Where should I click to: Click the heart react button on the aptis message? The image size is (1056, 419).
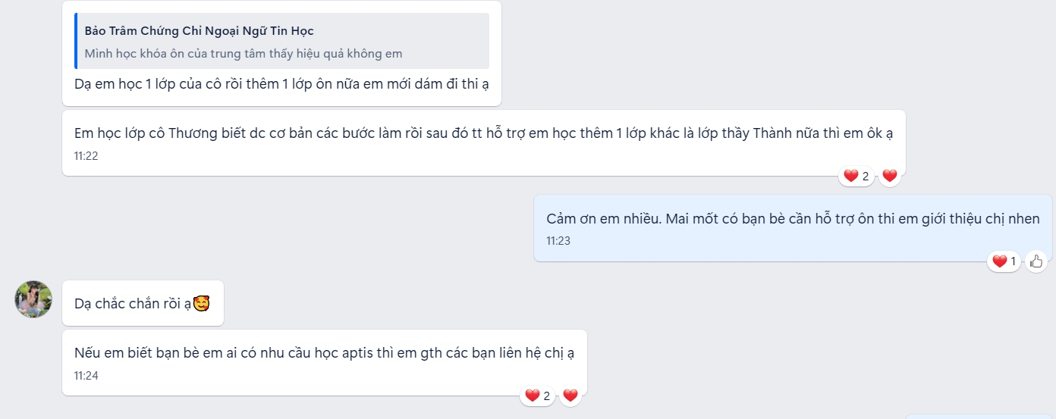click(x=570, y=396)
